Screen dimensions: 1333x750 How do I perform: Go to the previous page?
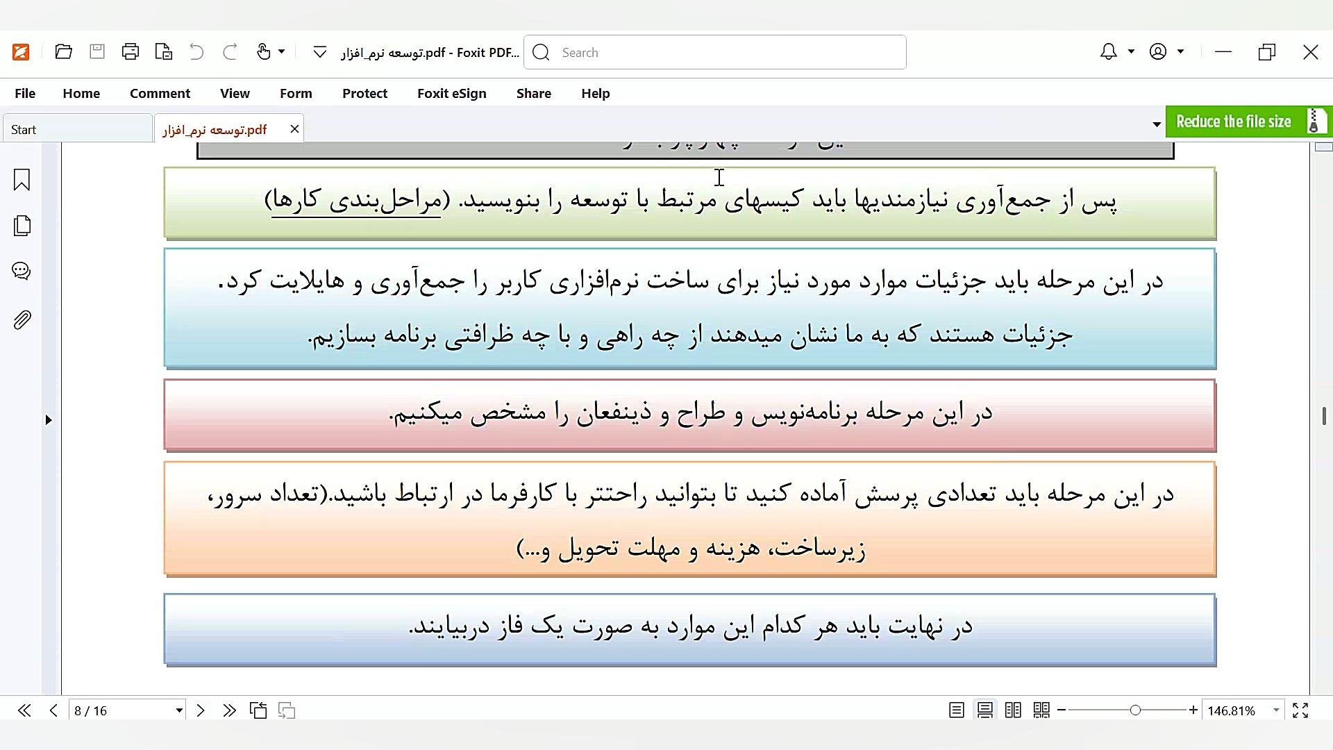53,710
